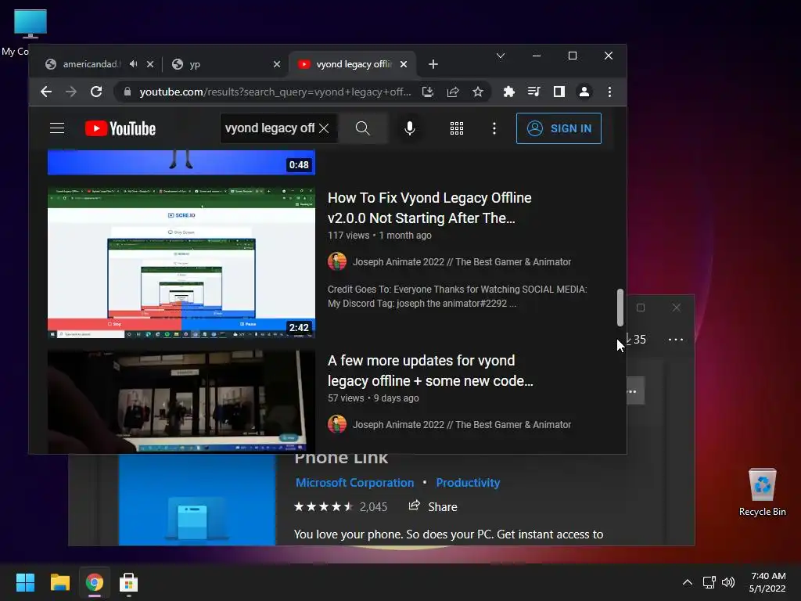Image resolution: width=801 pixels, height=601 pixels.
Task: Select the Recycle Bin desktop icon
Action: [762, 491]
